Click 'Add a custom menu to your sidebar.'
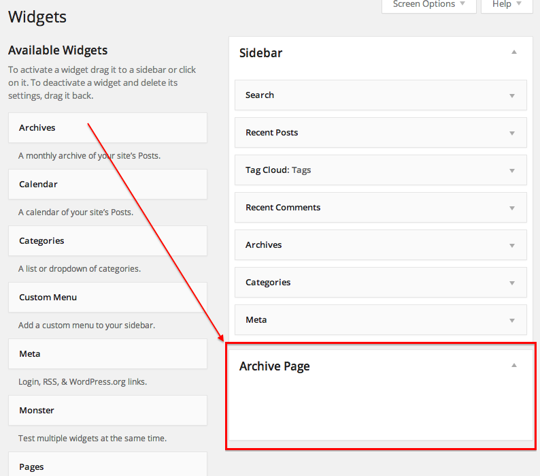The width and height of the screenshot is (540, 476). tap(87, 326)
